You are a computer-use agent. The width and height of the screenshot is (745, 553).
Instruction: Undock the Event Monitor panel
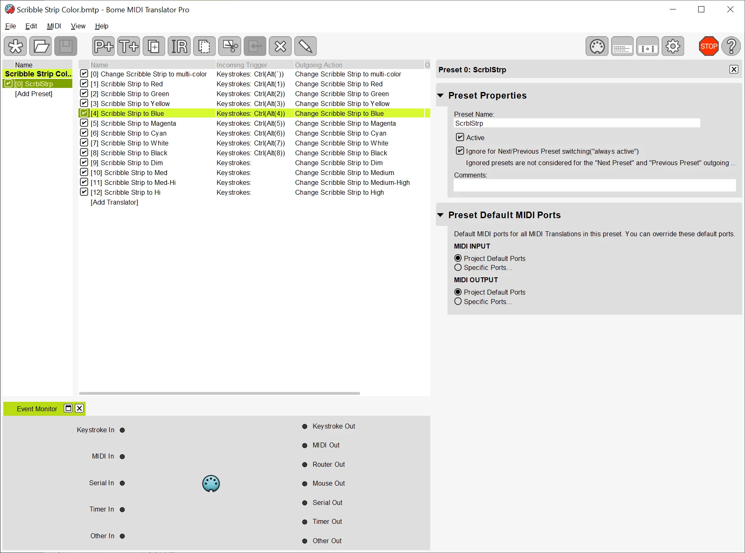point(68,408)
